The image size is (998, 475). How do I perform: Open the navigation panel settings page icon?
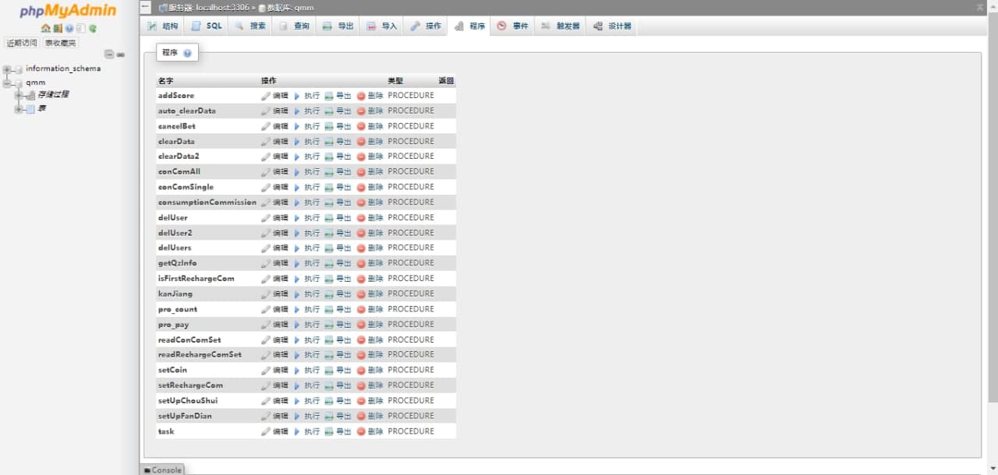tap(80, 28)
